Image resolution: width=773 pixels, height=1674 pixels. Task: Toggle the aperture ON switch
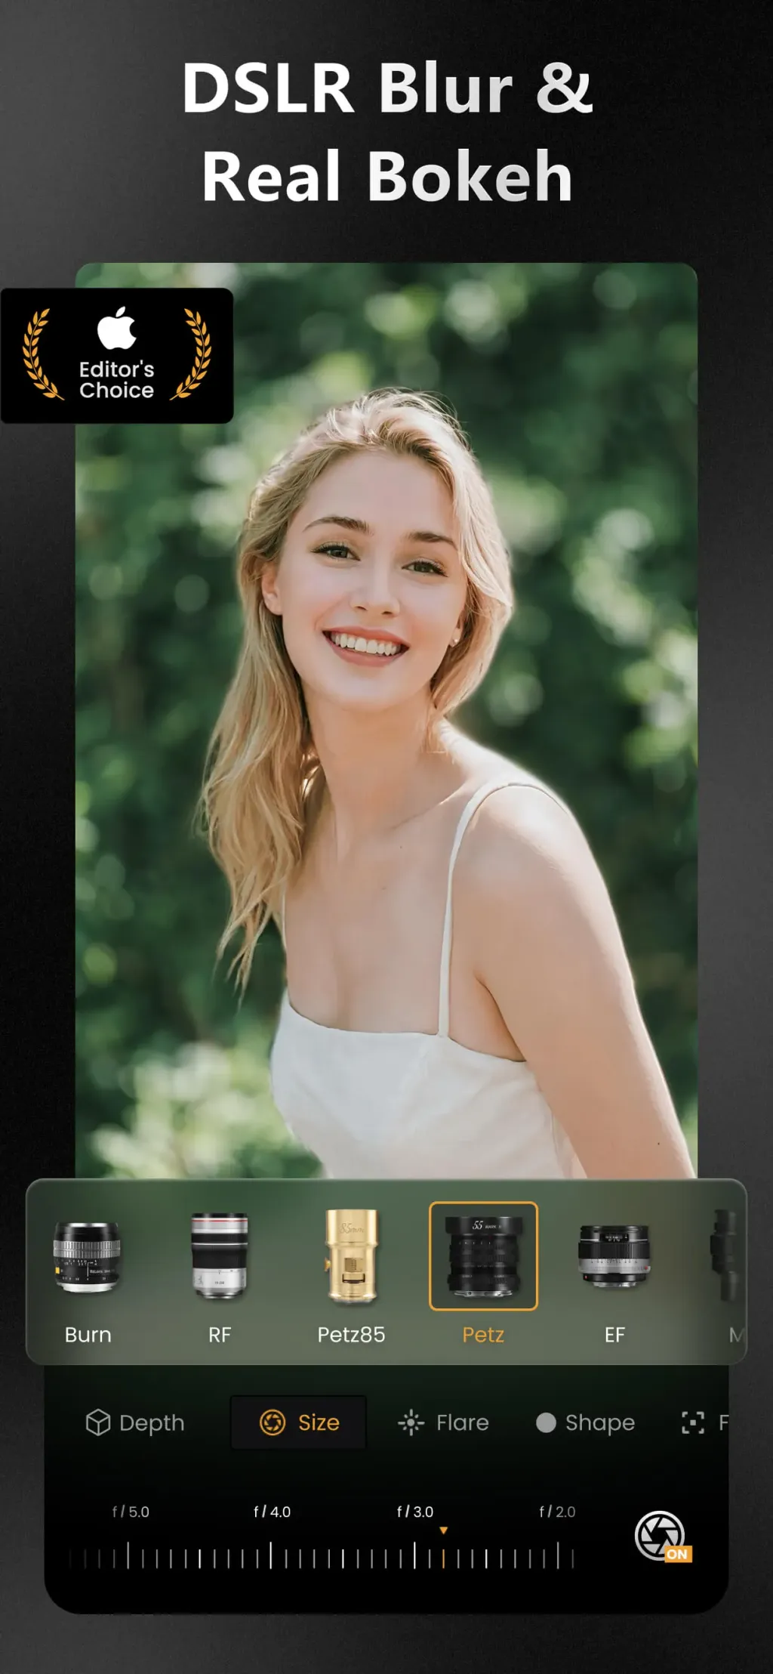click(x=662, y=1537)
